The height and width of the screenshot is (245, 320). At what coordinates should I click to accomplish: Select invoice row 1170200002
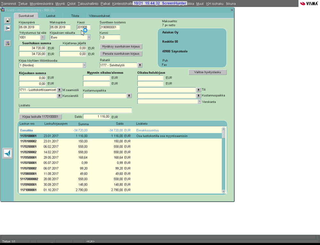pos(120,152)
